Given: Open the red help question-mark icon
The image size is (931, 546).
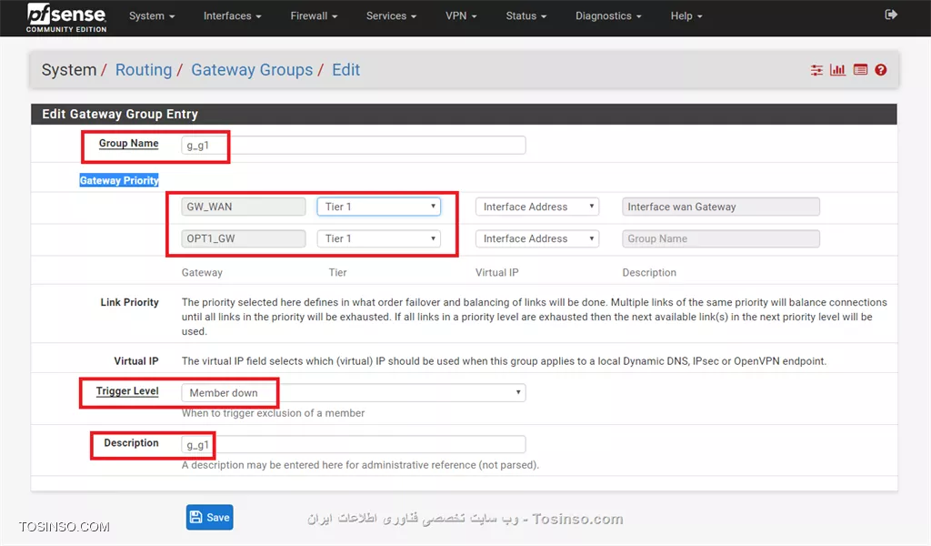Looking at the screenshot, I should click(x=880, y=70).
